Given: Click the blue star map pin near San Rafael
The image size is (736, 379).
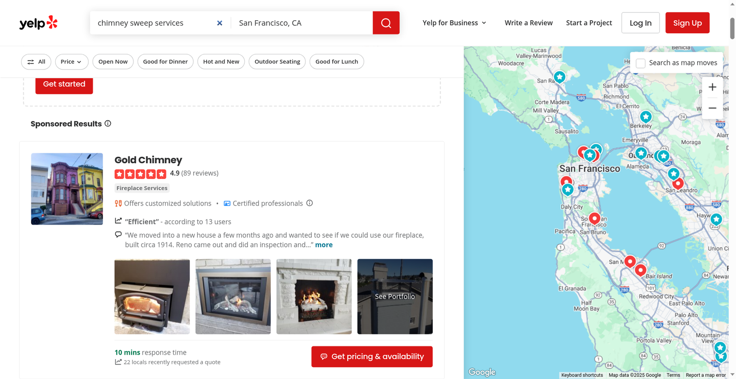Looking at the screenshot, I should coord(559,77).
